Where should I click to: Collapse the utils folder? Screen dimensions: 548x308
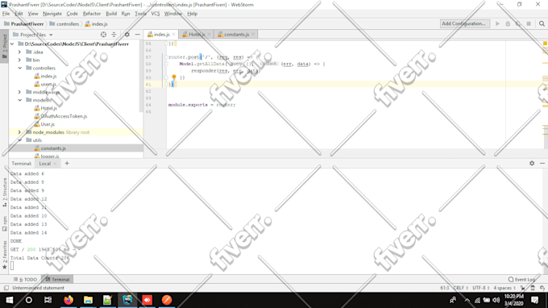click(19, 140)
